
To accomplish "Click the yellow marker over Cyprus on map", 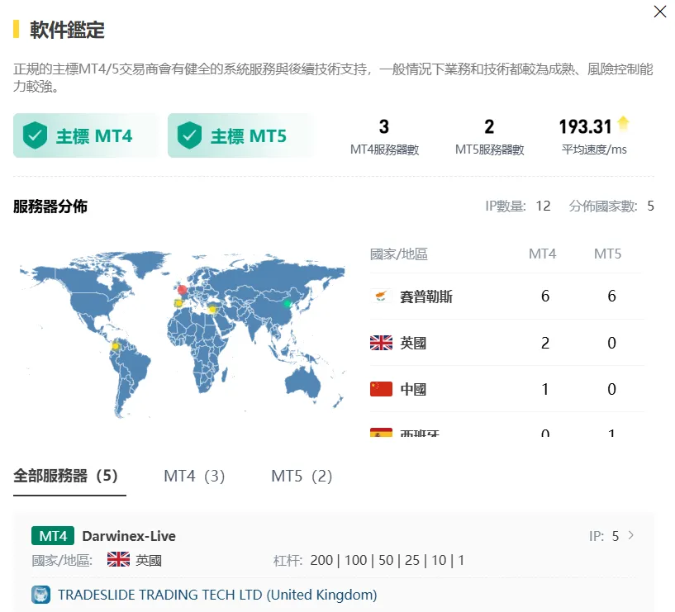I will (x=212, y=309).
